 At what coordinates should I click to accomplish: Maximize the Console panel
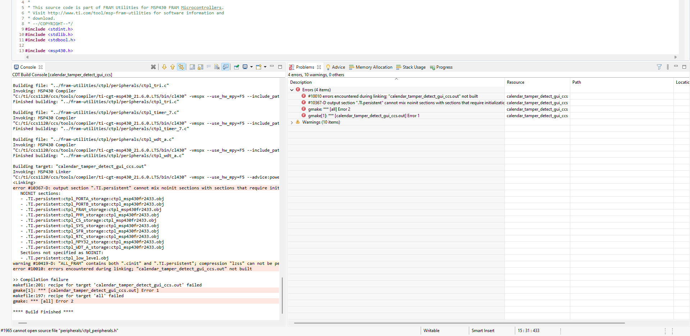[280, 66]
